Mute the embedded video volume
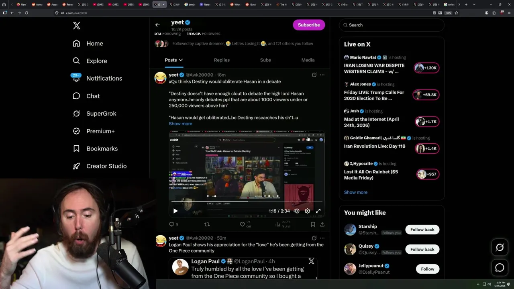The height and width of the screenshot is (289, 514). [296, 211]
